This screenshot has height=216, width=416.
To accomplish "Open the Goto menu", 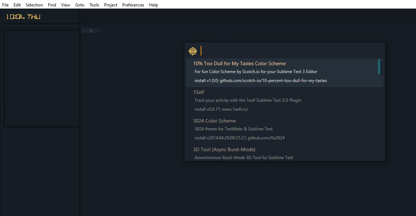I will tap(80, 5).
